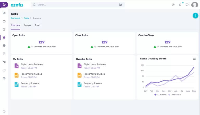The image size is (200, 115).
Task: Open the chart hamburger menu
Action: coord(194,59)
